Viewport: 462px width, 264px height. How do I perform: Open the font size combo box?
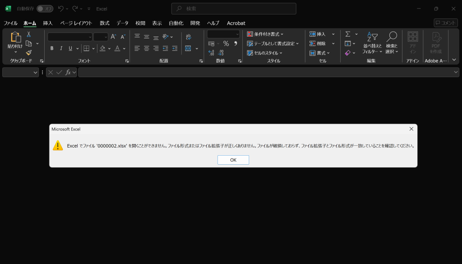coord(101,37)
